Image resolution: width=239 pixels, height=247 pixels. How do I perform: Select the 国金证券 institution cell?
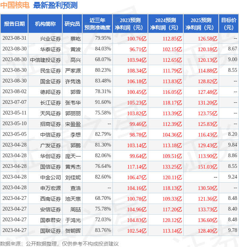[45, 81]
